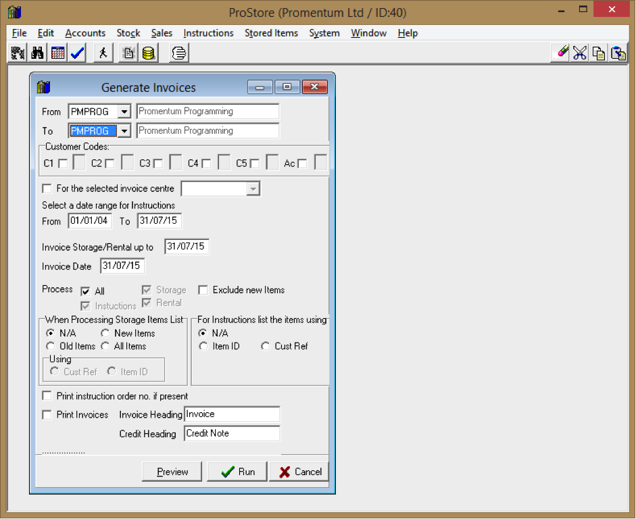Open the Stock menu

[128, 33]
